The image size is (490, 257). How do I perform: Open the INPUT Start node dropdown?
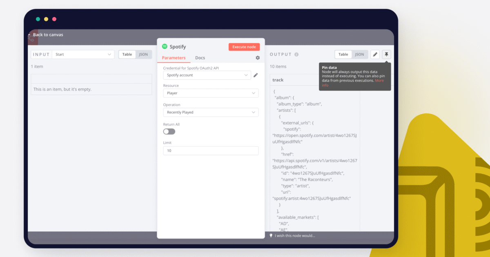(83, 54)
